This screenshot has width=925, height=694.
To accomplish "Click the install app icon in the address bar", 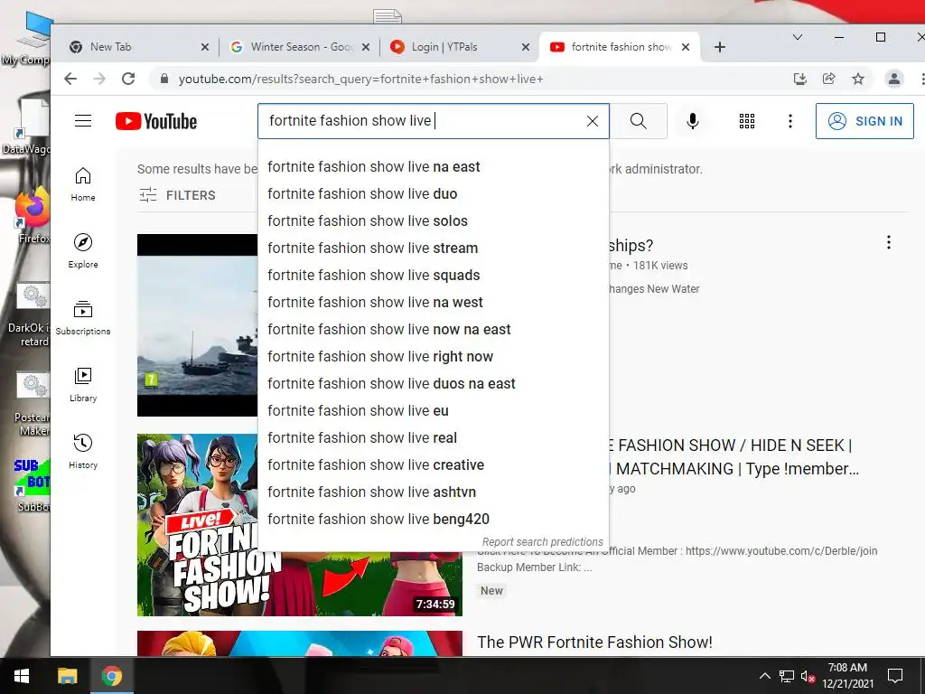I will point(800,79).
